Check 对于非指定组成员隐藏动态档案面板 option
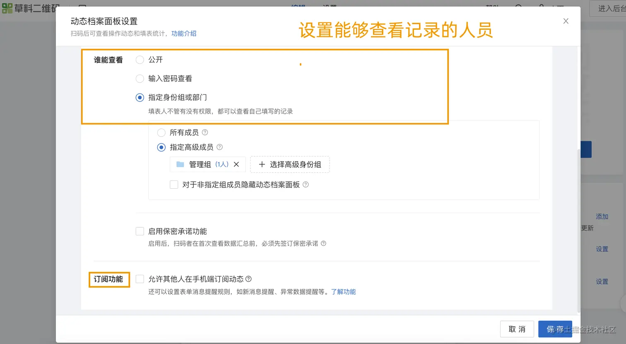 tap(174, 185)
